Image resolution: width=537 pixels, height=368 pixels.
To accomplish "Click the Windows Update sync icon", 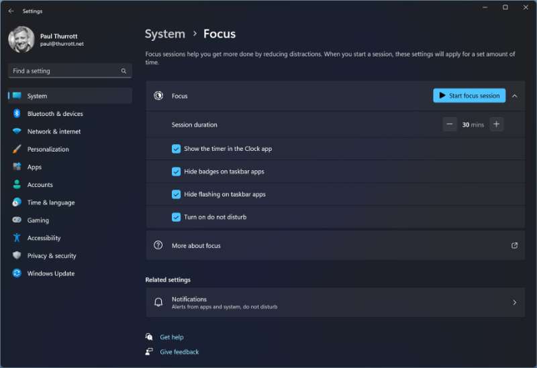I will 17,273.
